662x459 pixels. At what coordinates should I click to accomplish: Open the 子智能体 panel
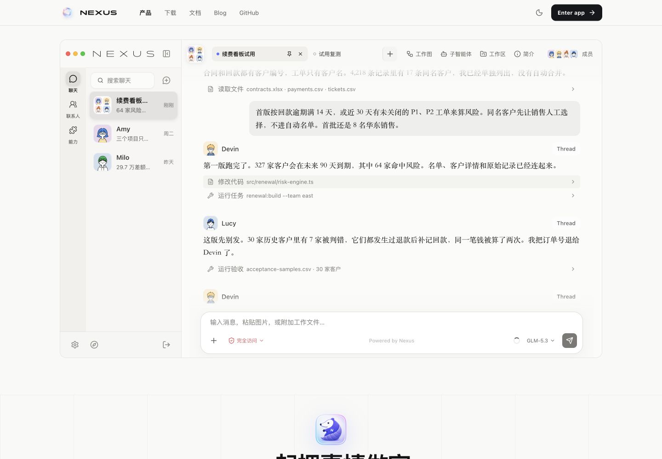456,54
